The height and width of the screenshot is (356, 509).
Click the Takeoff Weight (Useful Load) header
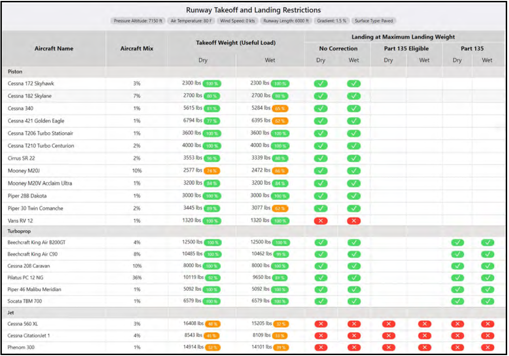[x=235, y=43]
